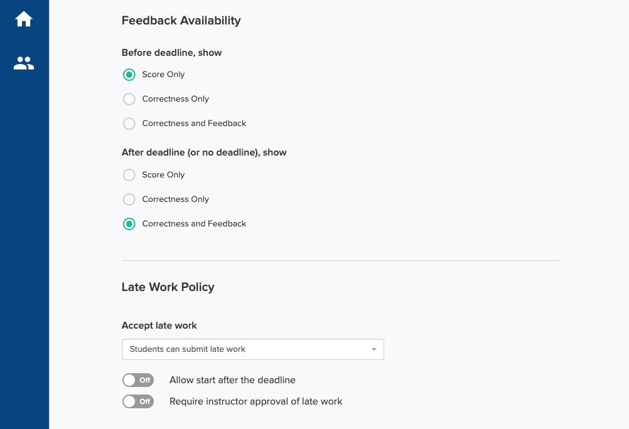The width and height of the screenshot is (629, 429).
Task: Click After deadline (or no deadline), show label
Action: coord(204,152)
